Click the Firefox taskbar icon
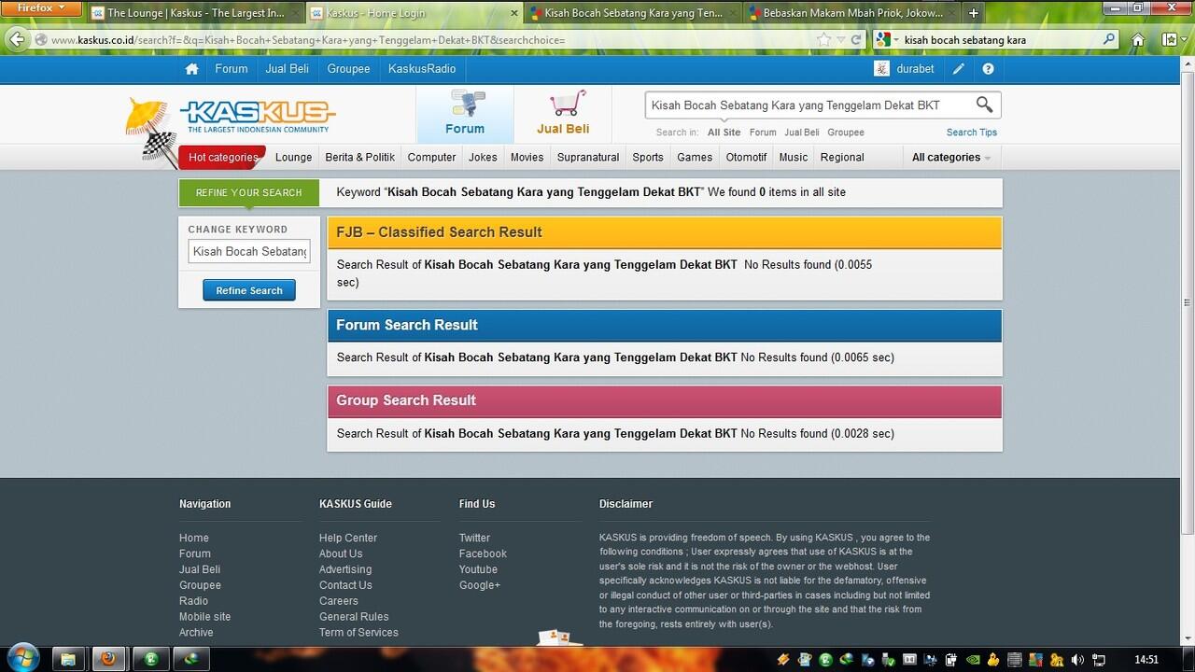The width and height of the screenshot is (1195, 672). tap(109, 658)
